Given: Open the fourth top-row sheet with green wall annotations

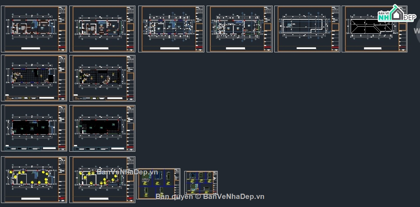Looking at the screenshot, I should pos(240,29).
